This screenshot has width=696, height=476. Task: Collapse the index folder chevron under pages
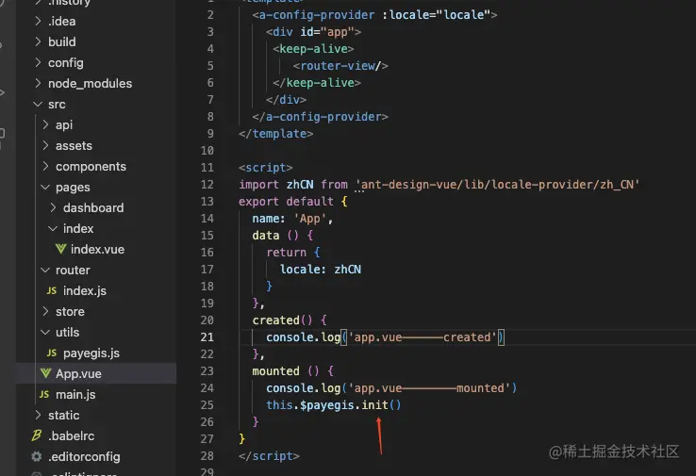(53, 228)
